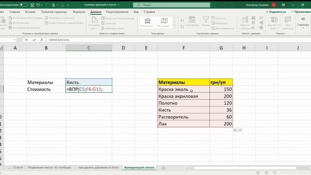Viewport: 311px width, 175px height.
Task: Click the Растворитель cell
Action: point(184,117)
